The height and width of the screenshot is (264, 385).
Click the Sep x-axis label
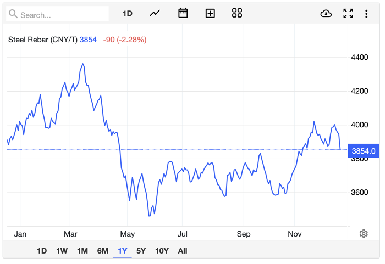coord(244,234)
